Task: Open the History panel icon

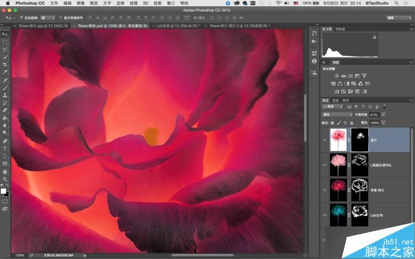Action: (314, 33)
